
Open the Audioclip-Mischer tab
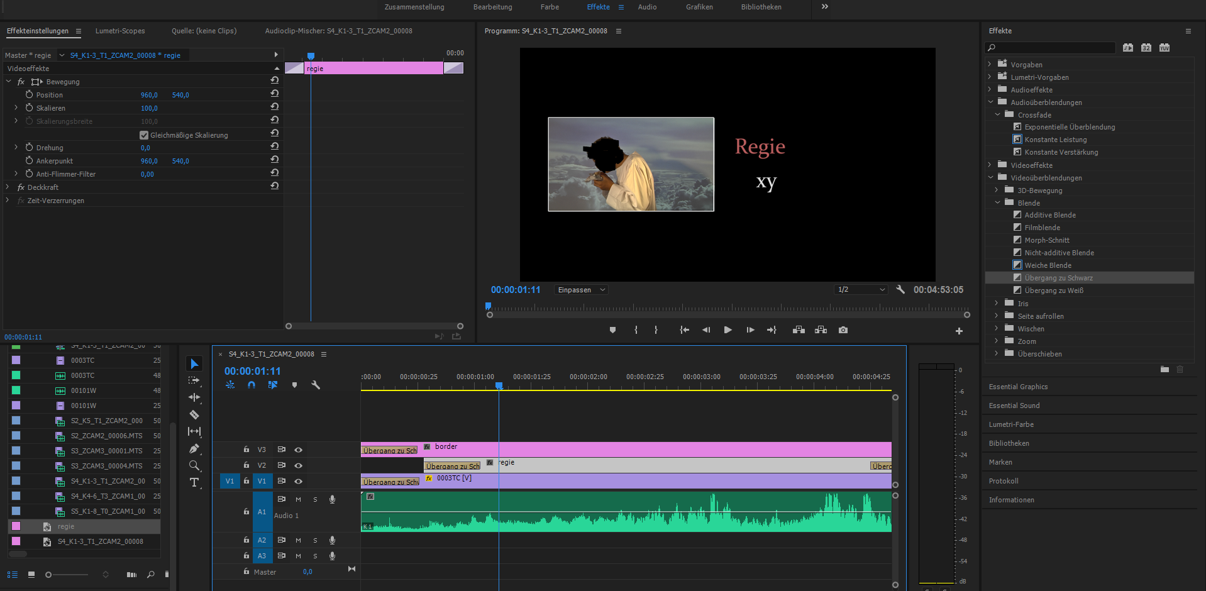pos(338,31)
